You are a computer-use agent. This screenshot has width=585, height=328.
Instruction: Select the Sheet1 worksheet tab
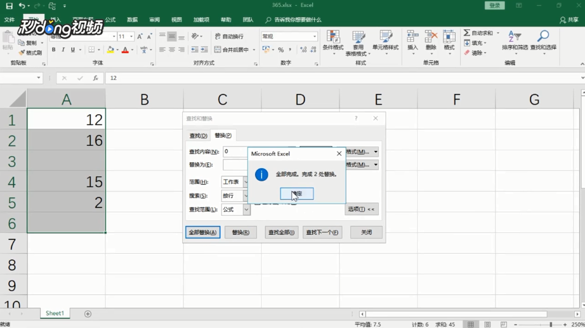(55, 313)
